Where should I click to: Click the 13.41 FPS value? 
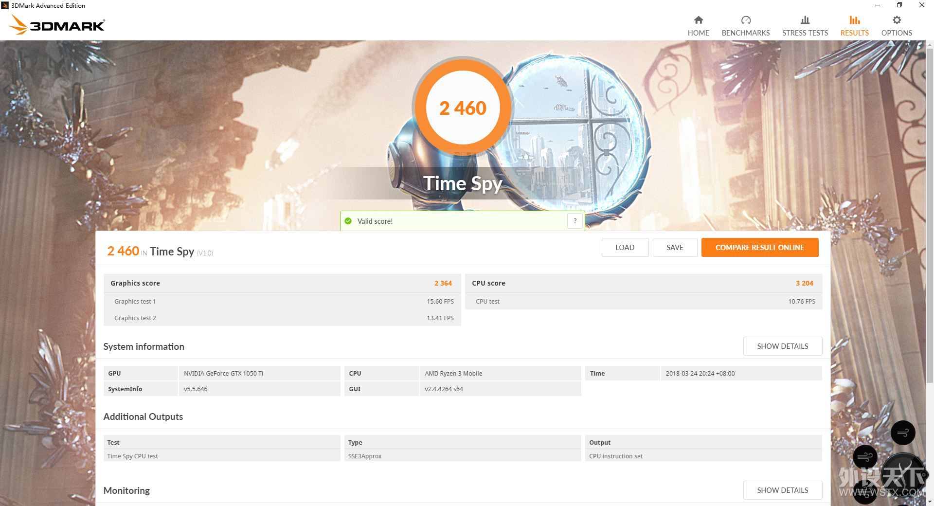click(x=440, y=318)
